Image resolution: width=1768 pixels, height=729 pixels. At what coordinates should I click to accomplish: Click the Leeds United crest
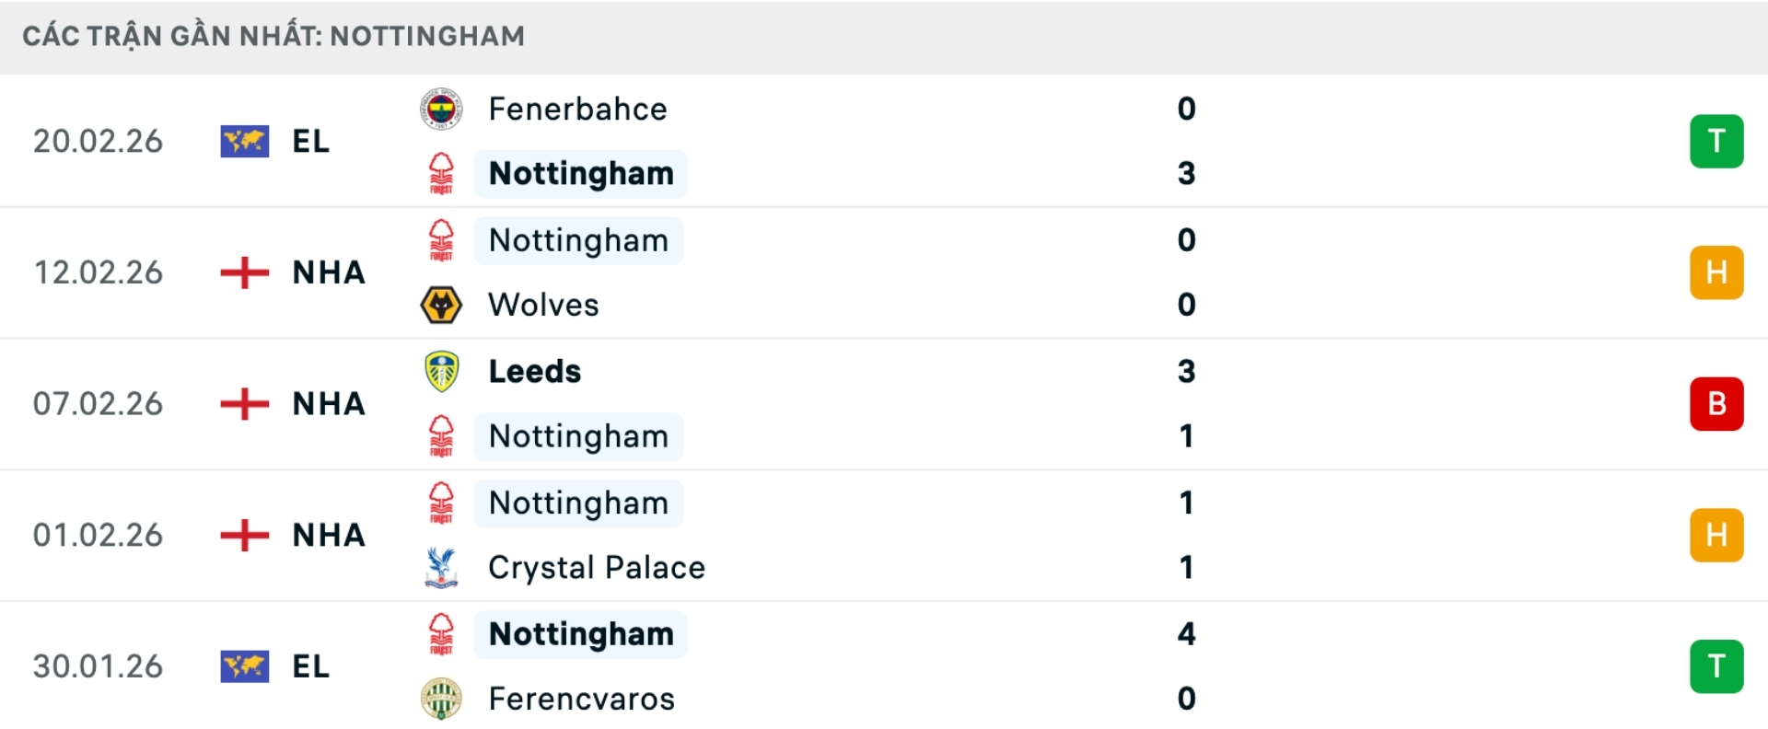click(x=443, y=371)
